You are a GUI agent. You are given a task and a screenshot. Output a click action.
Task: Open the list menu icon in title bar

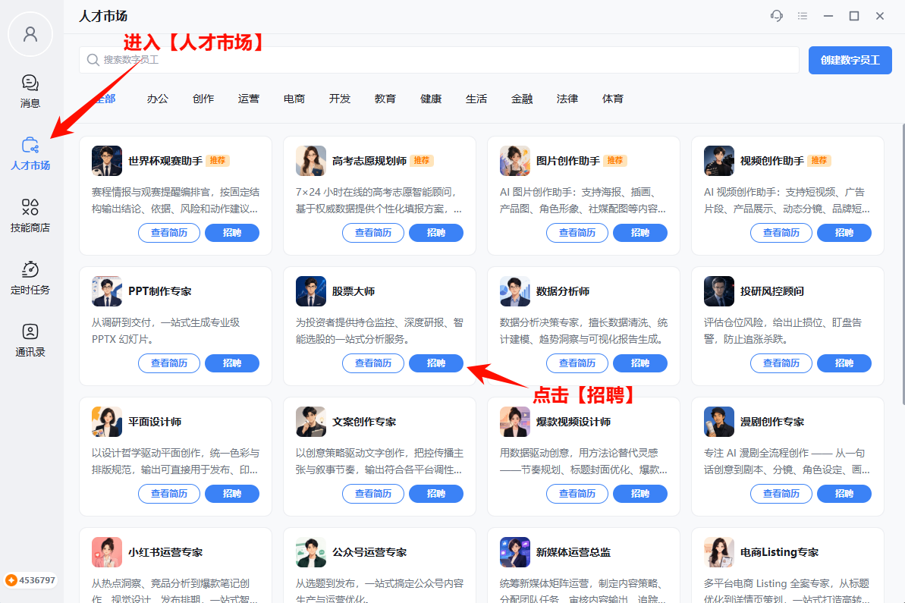click(803, 16)
